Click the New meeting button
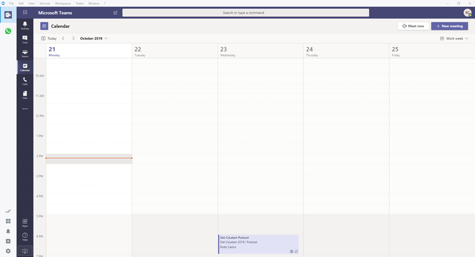Screen dimensions: 475x257 coord(449,26)
